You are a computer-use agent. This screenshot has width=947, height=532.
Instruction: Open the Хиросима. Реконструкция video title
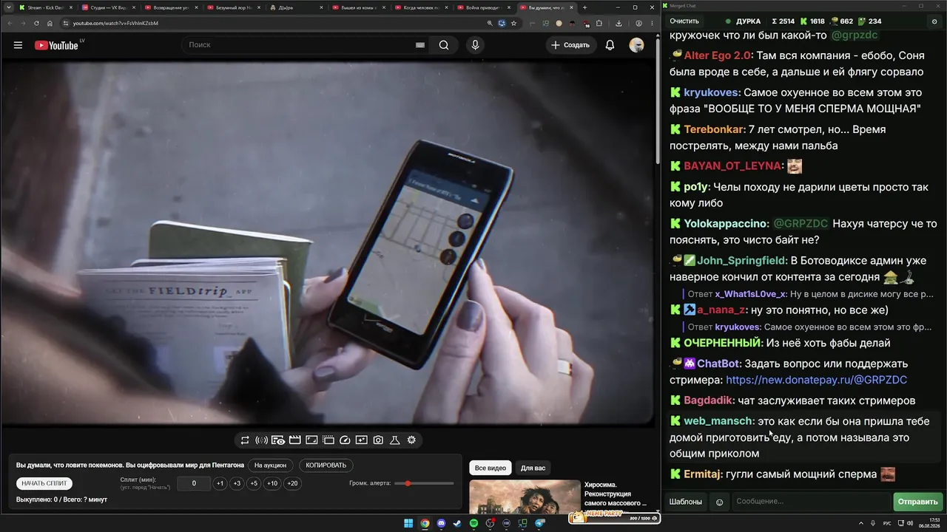(x=616, y=494)
